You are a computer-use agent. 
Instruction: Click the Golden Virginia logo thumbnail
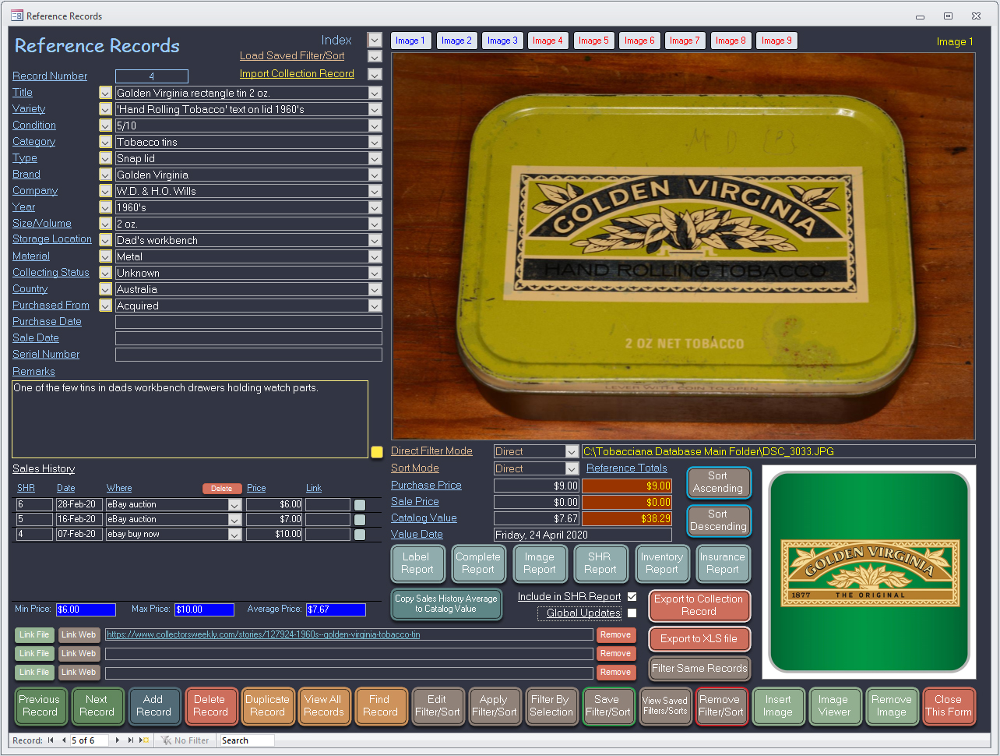pyautogui.click(x=868, y=571)
